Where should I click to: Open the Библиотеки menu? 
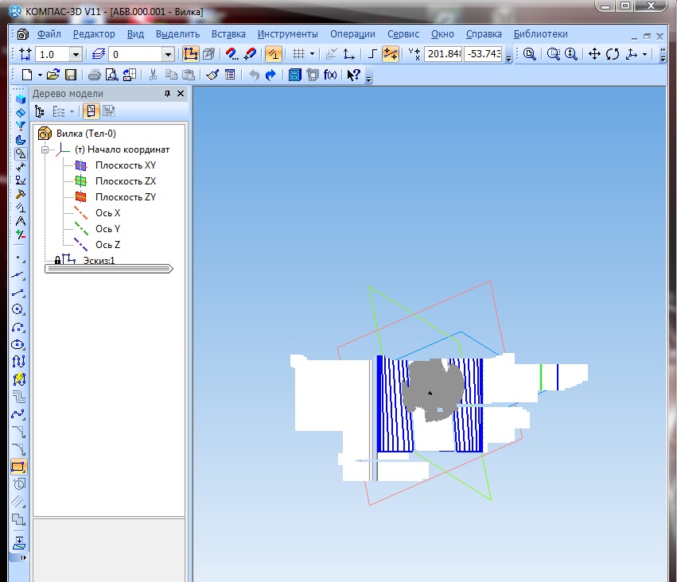[x=540, y=34]
